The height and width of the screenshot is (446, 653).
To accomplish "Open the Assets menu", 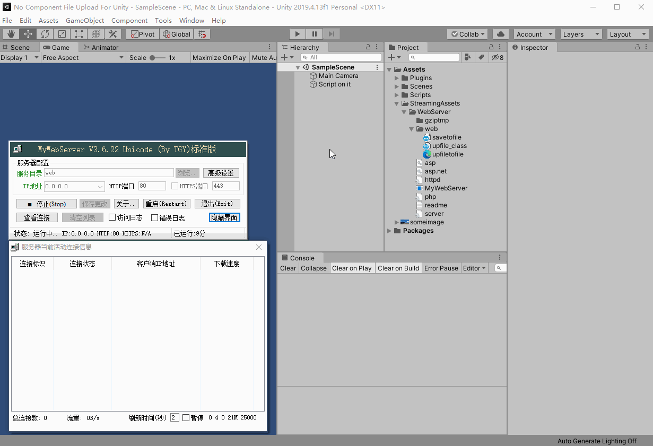I will (48, 20).
